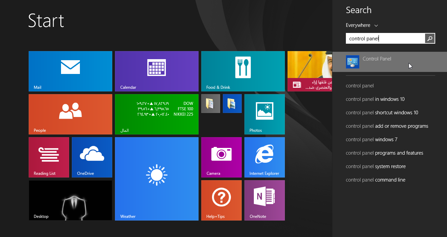
Task: Open the Reading List tile
Action: coord(49,157)
